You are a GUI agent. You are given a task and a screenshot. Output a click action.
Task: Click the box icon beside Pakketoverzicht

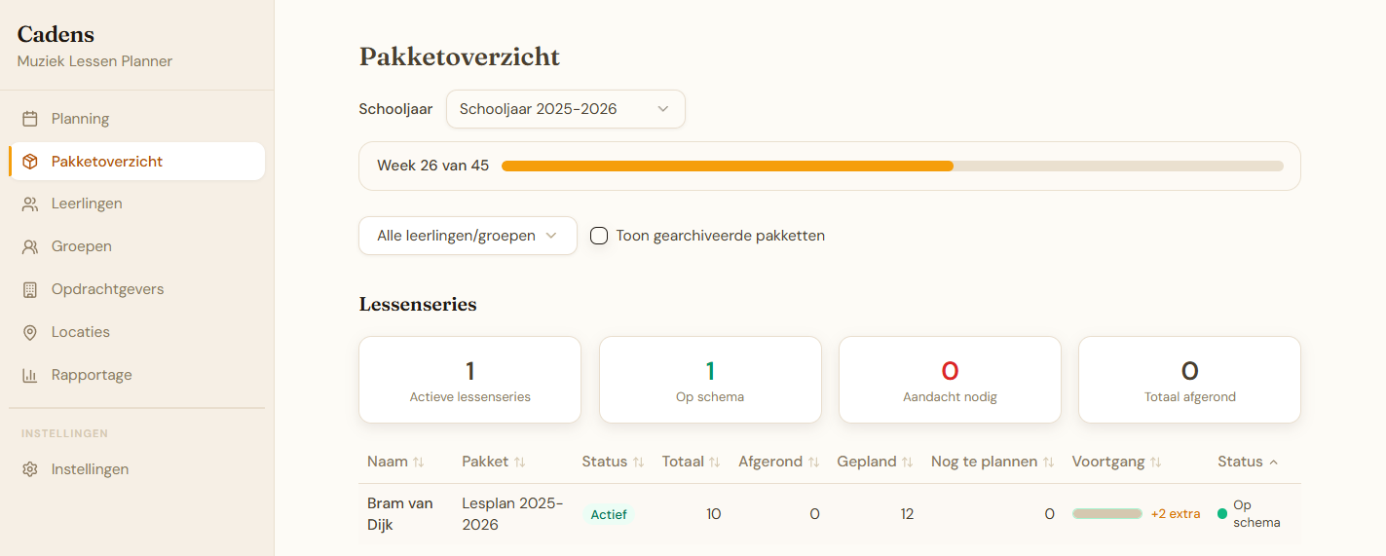click(30, 162)
